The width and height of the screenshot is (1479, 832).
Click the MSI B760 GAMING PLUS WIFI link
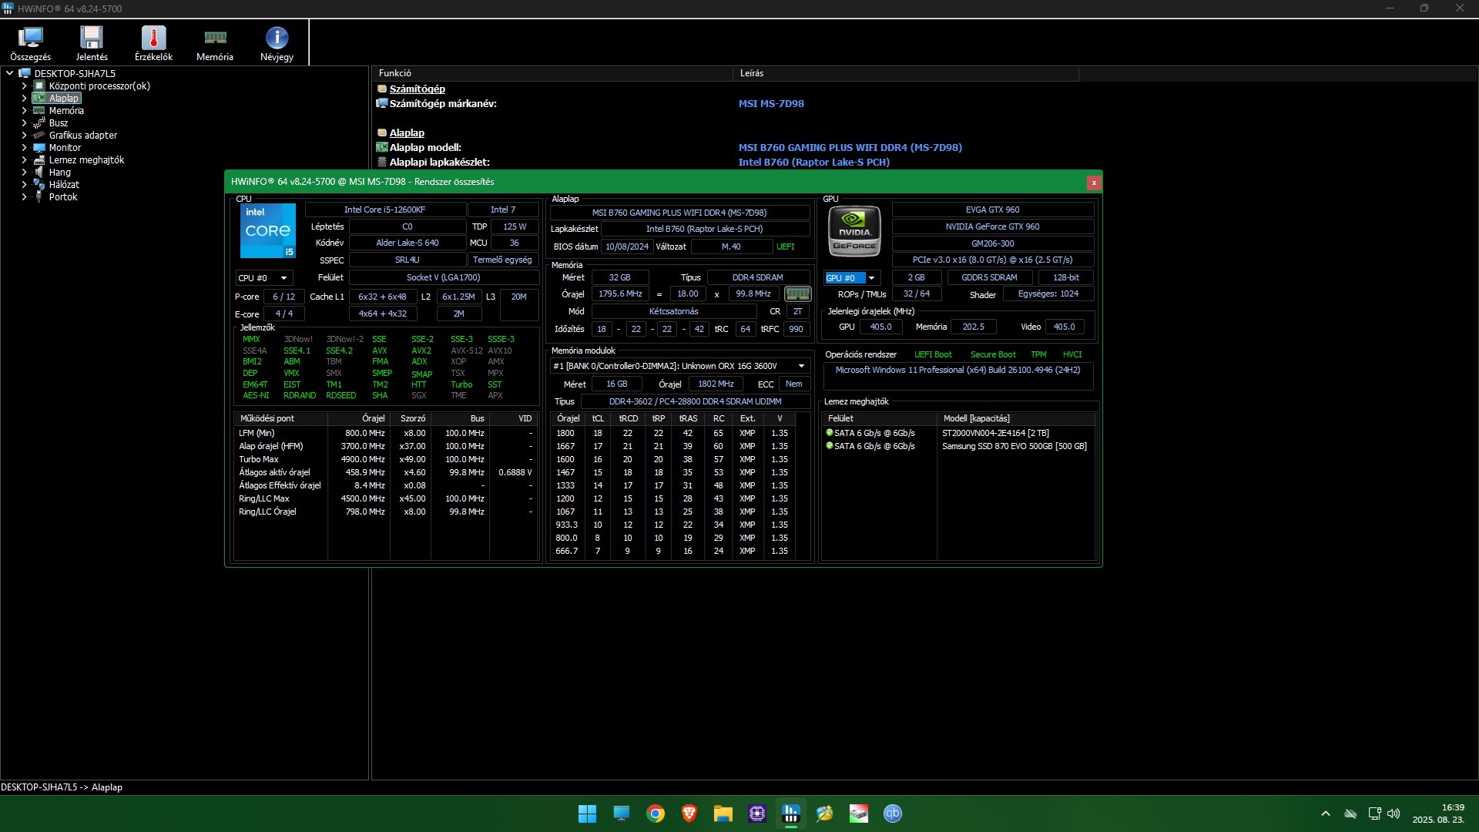tap(850, 147)
